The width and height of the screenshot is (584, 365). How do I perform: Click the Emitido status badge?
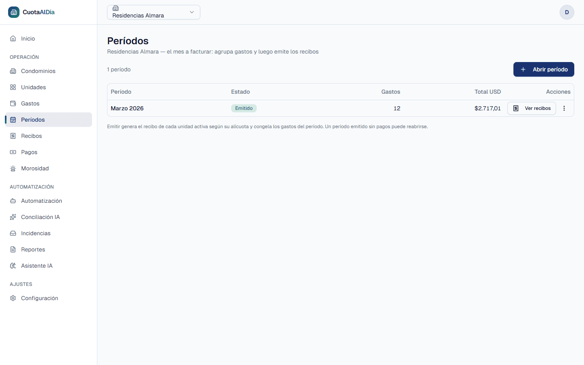coord(244,108)
